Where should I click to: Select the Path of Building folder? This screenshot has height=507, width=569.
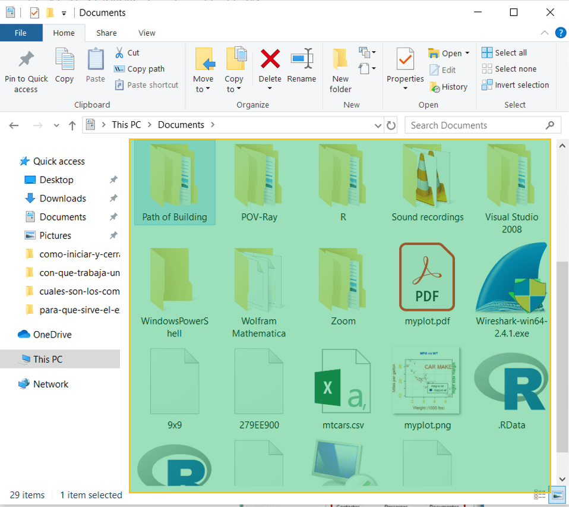coord(175,182)
